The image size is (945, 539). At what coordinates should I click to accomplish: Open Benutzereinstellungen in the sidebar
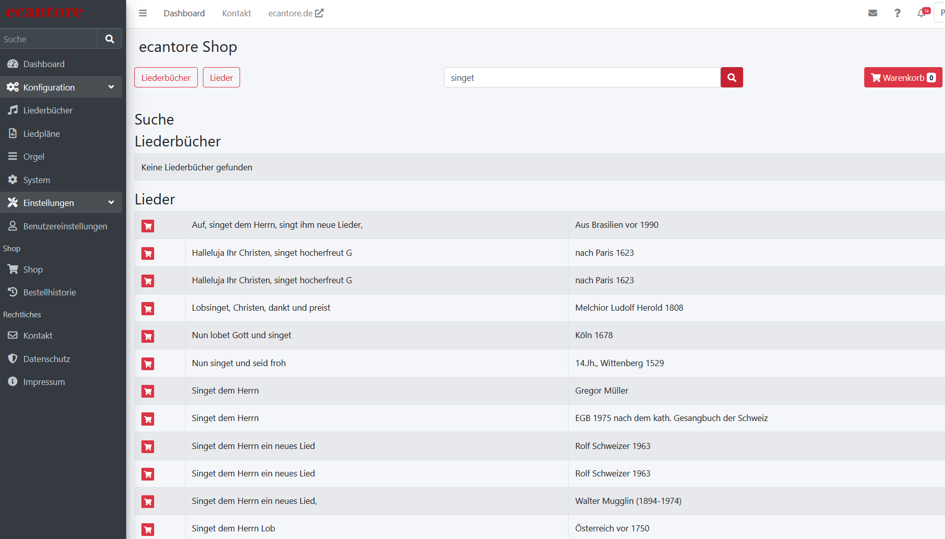(x=61, y=226)
